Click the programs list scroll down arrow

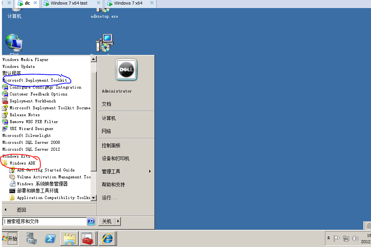tap(94, 198)
